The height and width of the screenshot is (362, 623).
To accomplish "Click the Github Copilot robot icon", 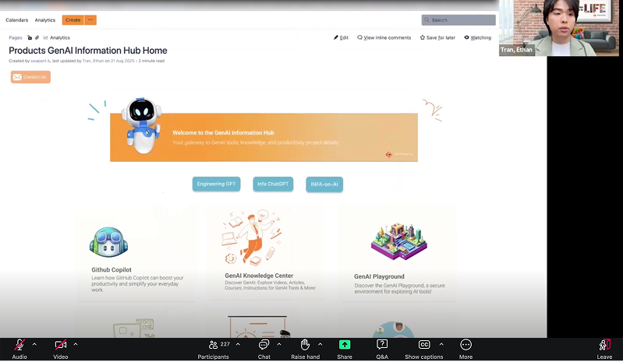I will (x=108, y=242).
